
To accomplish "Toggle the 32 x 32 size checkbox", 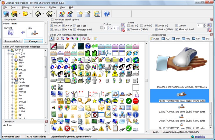I will coord(51,29).
